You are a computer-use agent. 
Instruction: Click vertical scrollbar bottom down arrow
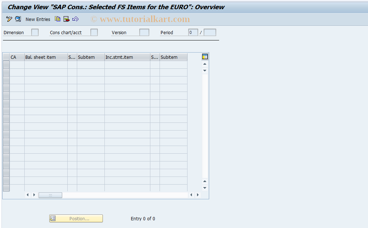click(205, 188)
